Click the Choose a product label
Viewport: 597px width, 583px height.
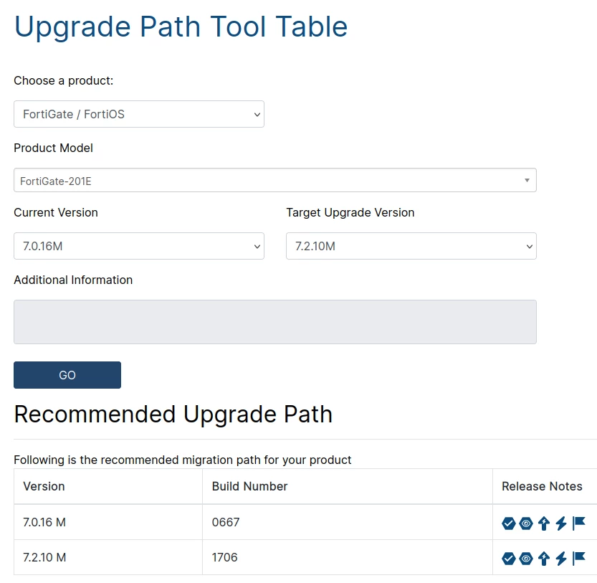coord(64,81)
